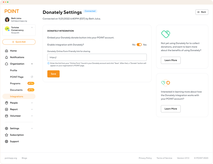This screenshot has width=213, height=164.
Task: Open the Terms of Service footer link
Action: pyautogui.click(x=164, y=158)
